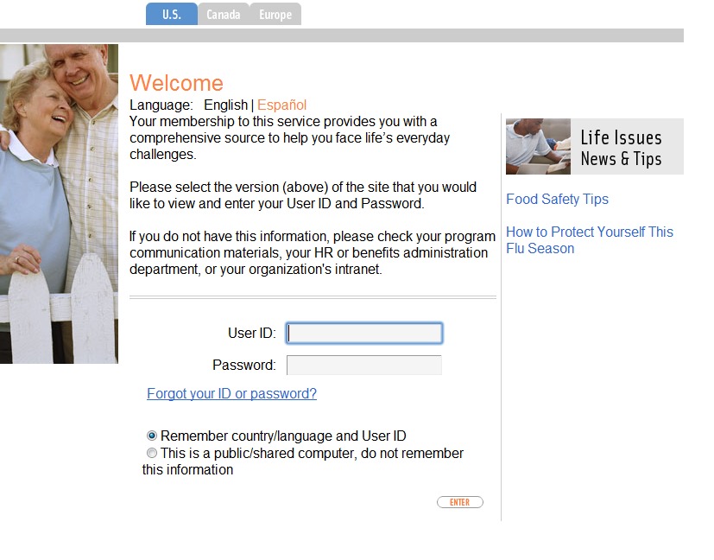Open How to Protect Yourself This Flu Season
Screen dimensions: 714x560
coord(590,240)
